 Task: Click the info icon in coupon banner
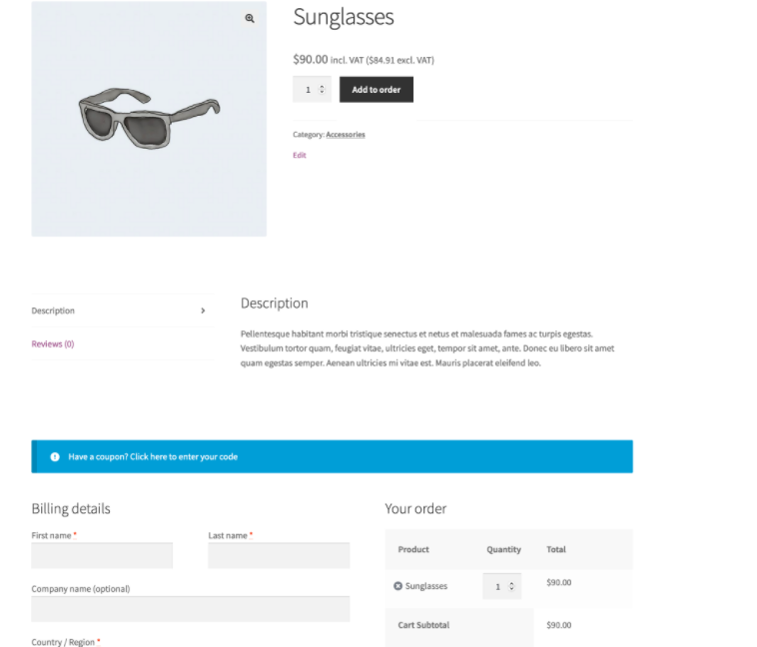coord(55,456)
